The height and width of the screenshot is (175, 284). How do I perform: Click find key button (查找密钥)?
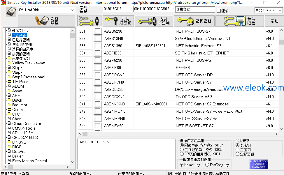[x=194, y=21]
